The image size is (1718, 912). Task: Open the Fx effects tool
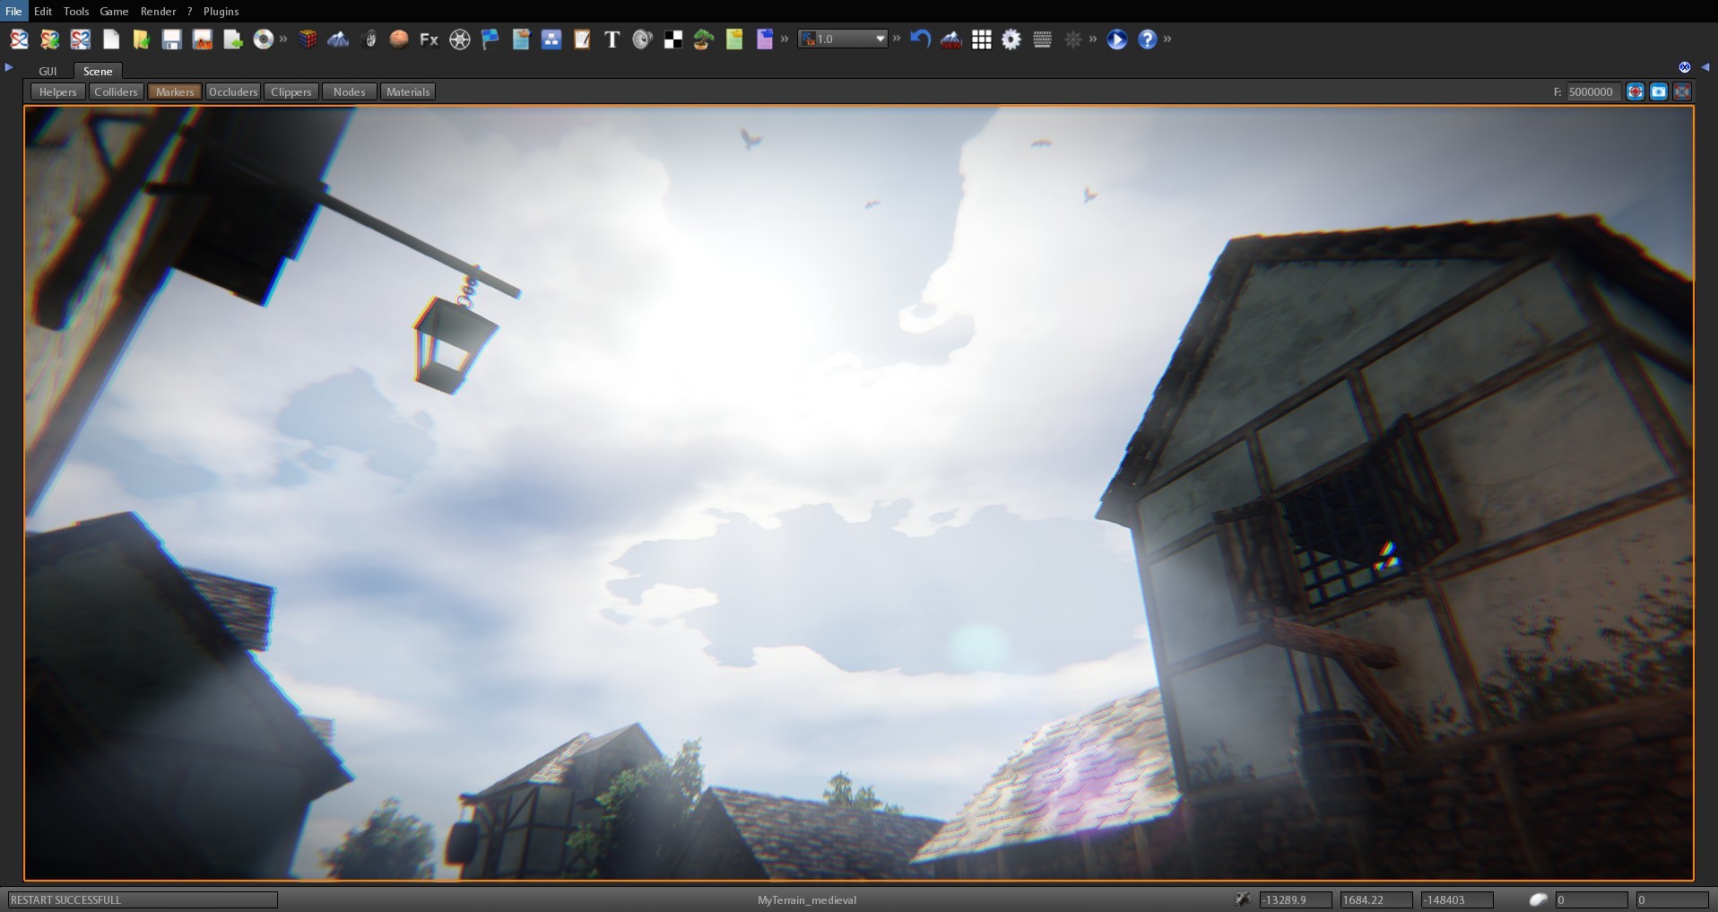pyautogui.click(x=428, y=39)
